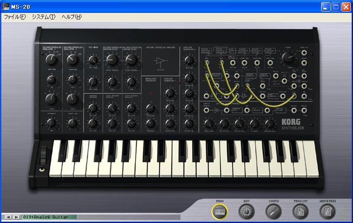Click Envelope Generator 2 hold time knob
This screenshot has height=223, width=353.
point(189,60)
